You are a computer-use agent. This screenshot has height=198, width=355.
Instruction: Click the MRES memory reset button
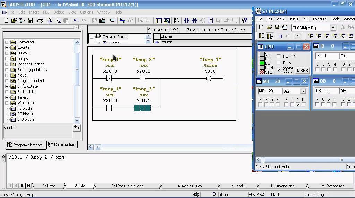tap(302, 71)
